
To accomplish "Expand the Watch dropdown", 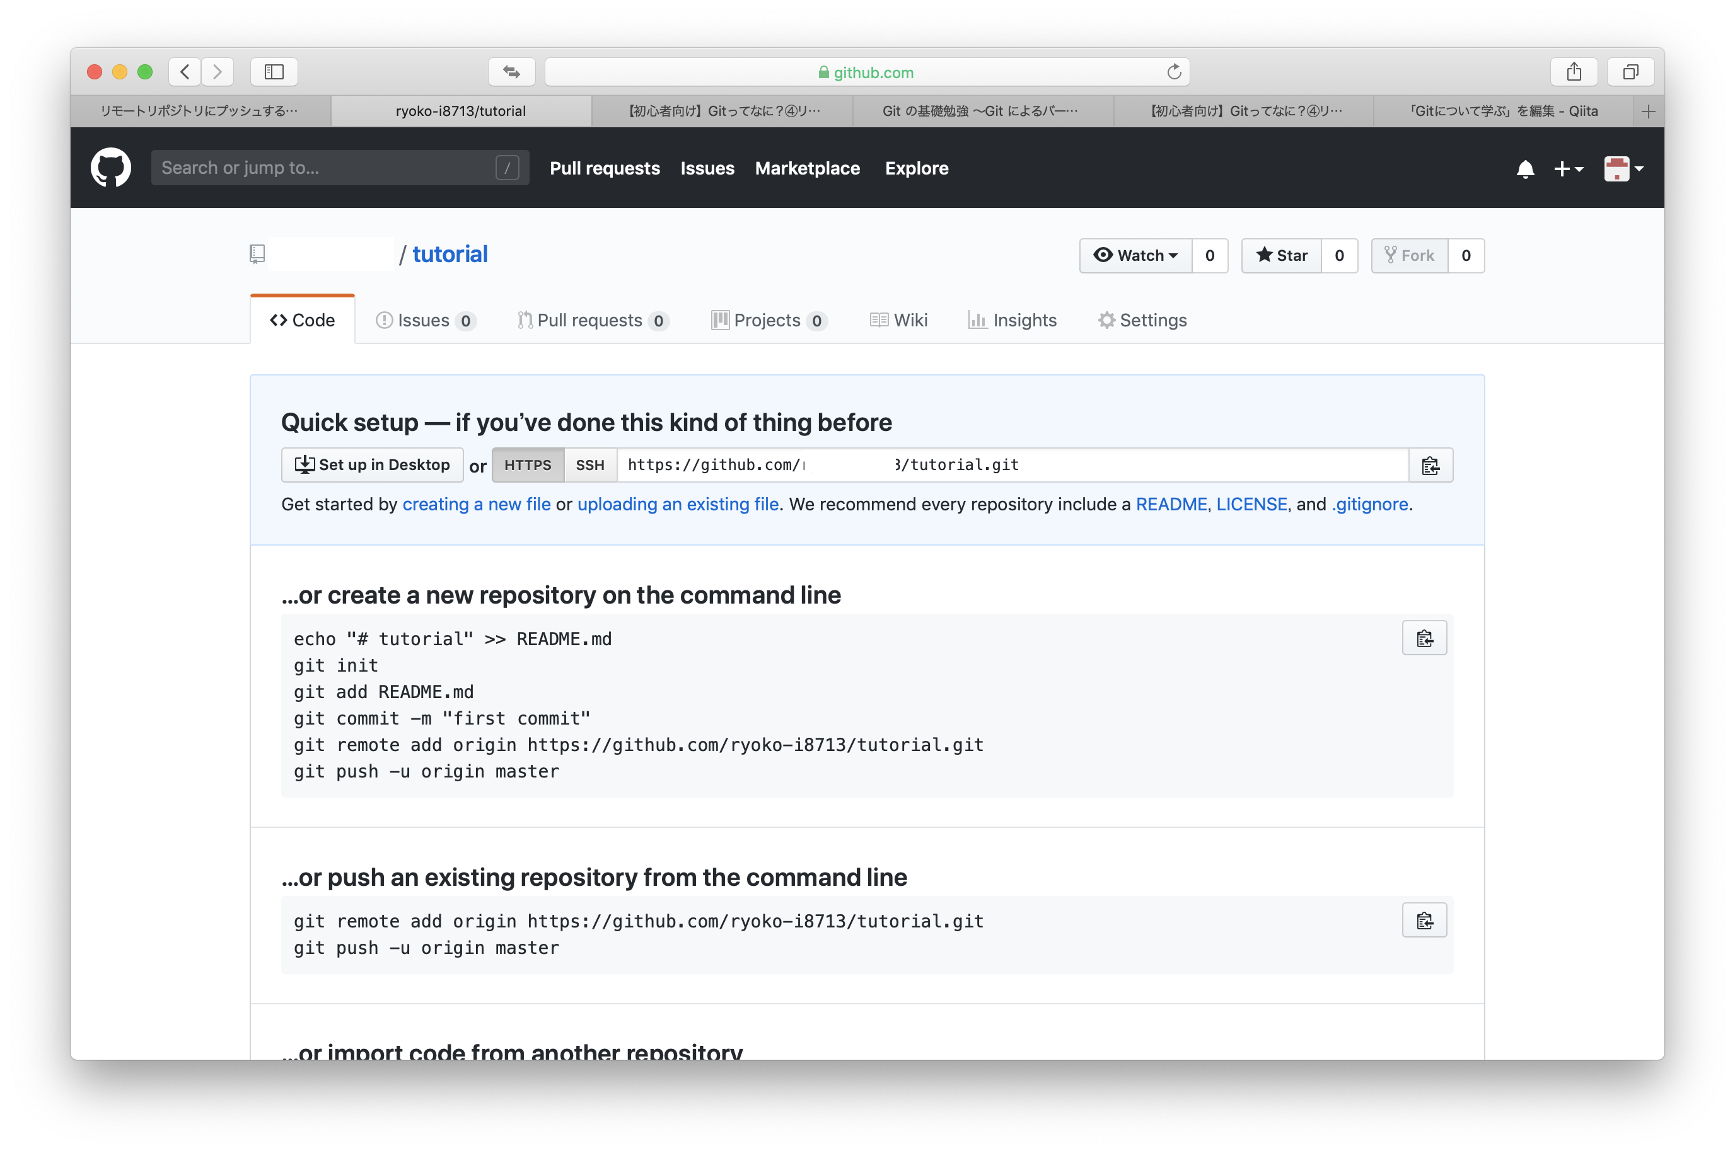I will (x=1135, y=256).
